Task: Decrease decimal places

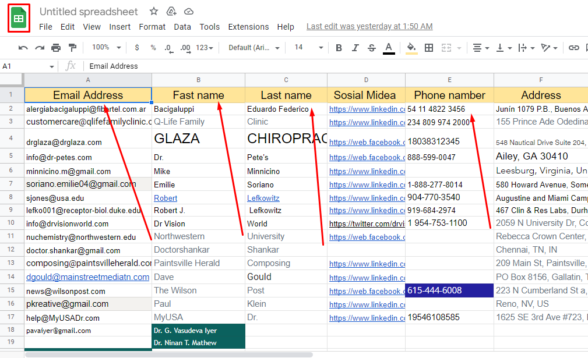Action: [x=169, y=48]
